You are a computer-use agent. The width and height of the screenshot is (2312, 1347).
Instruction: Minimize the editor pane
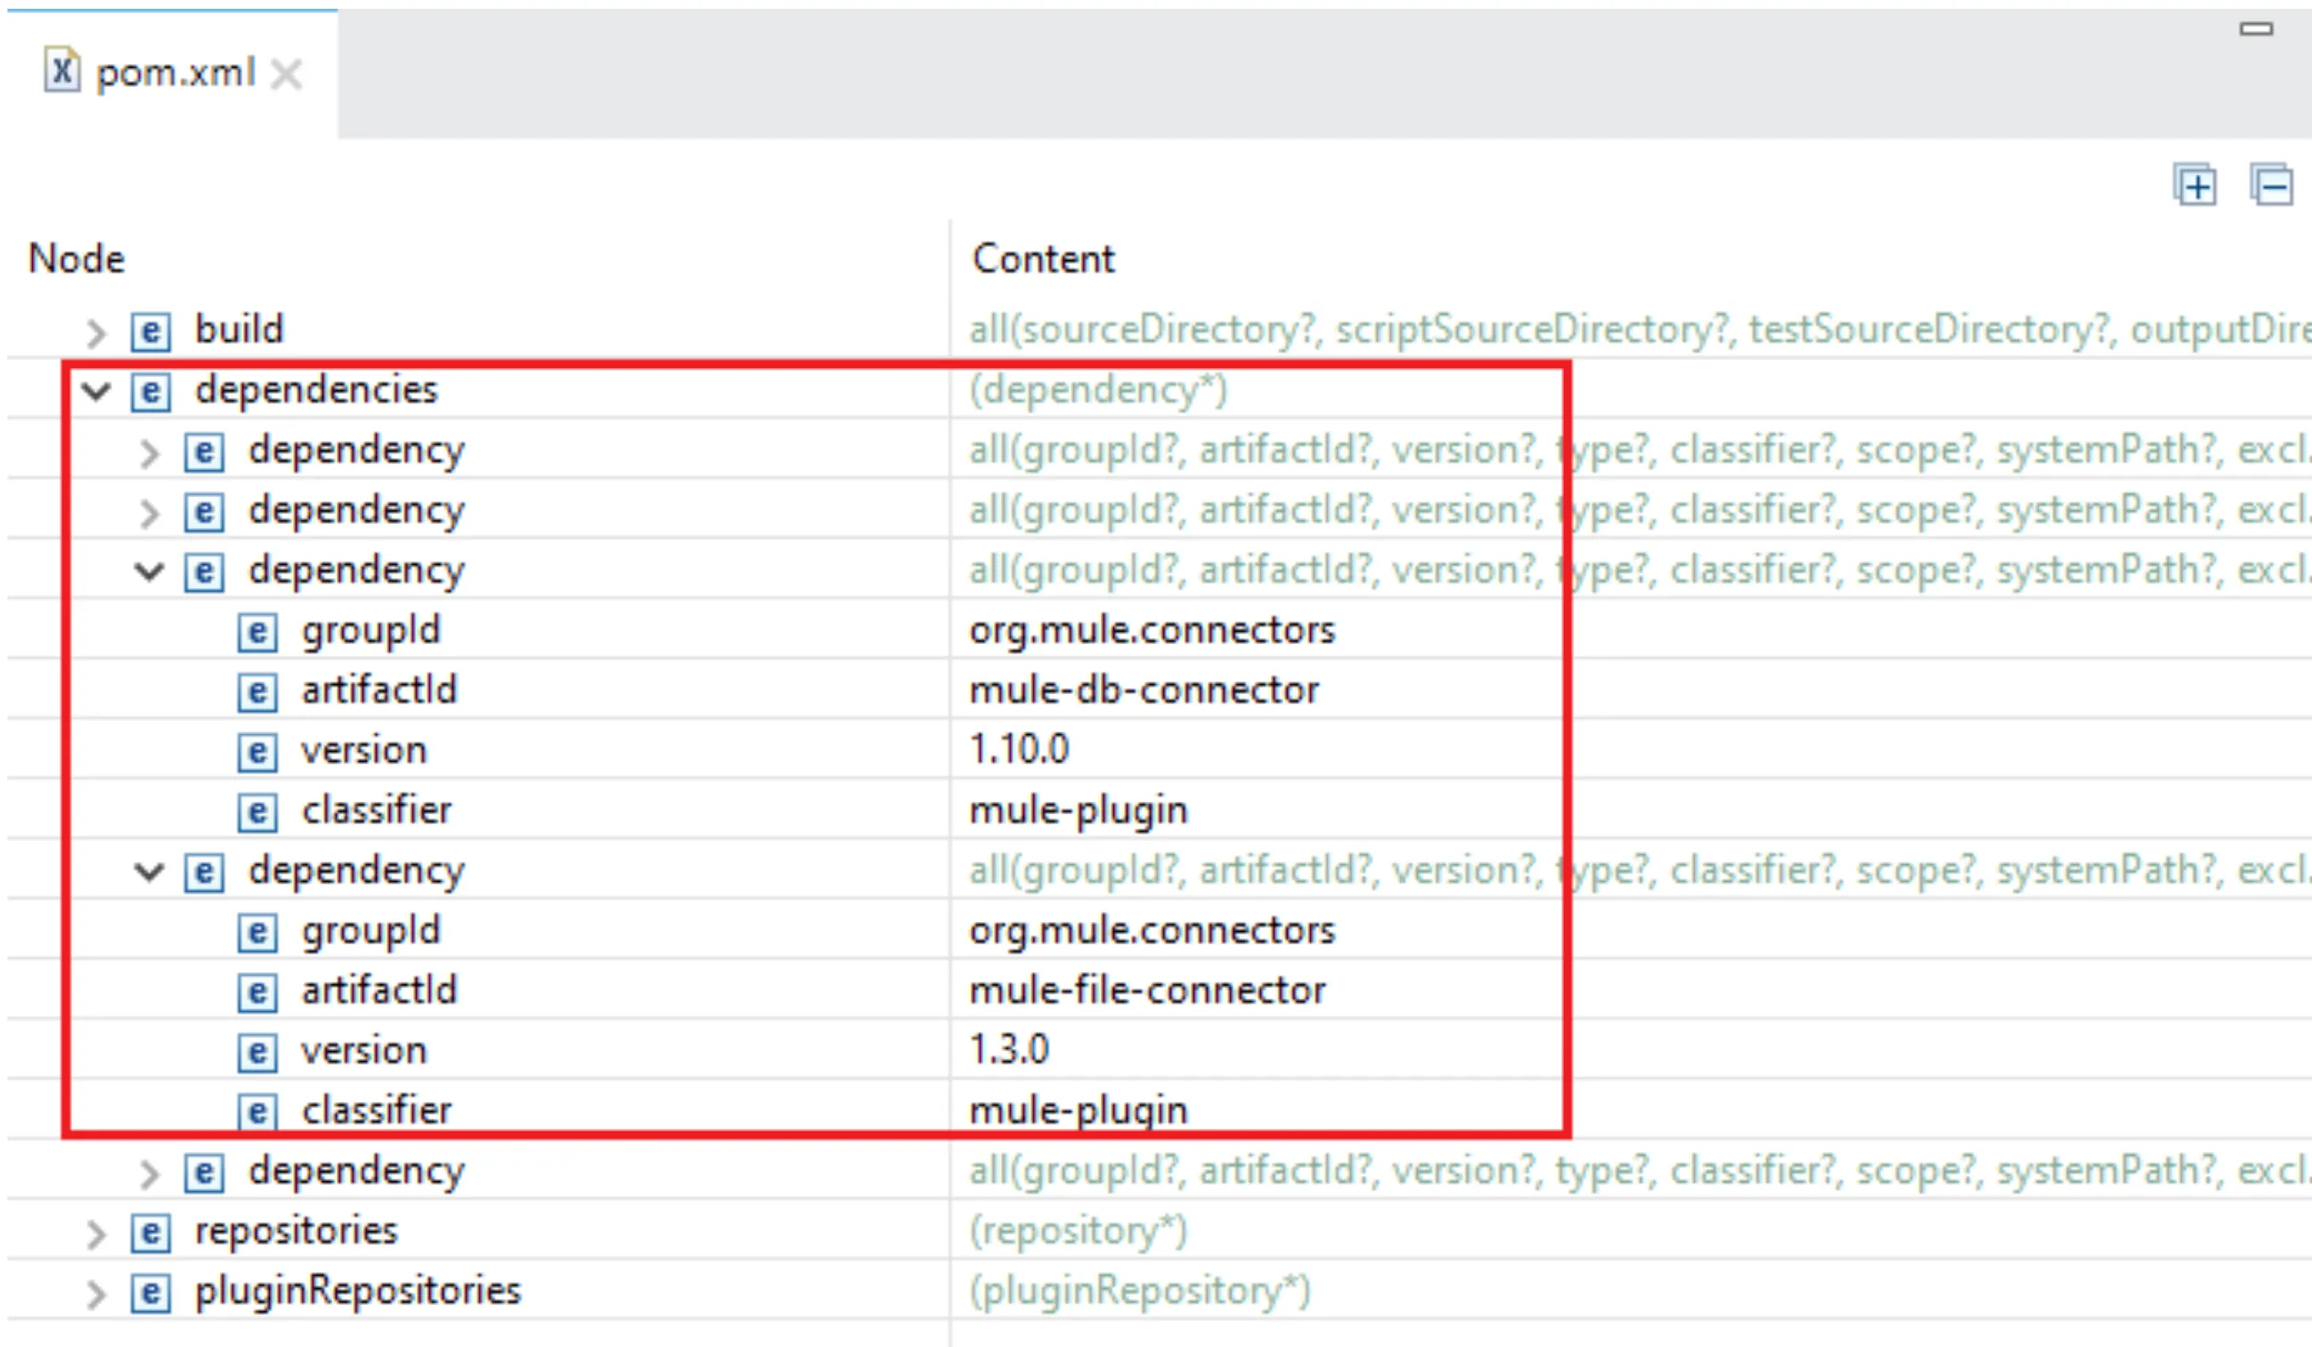2256,29
